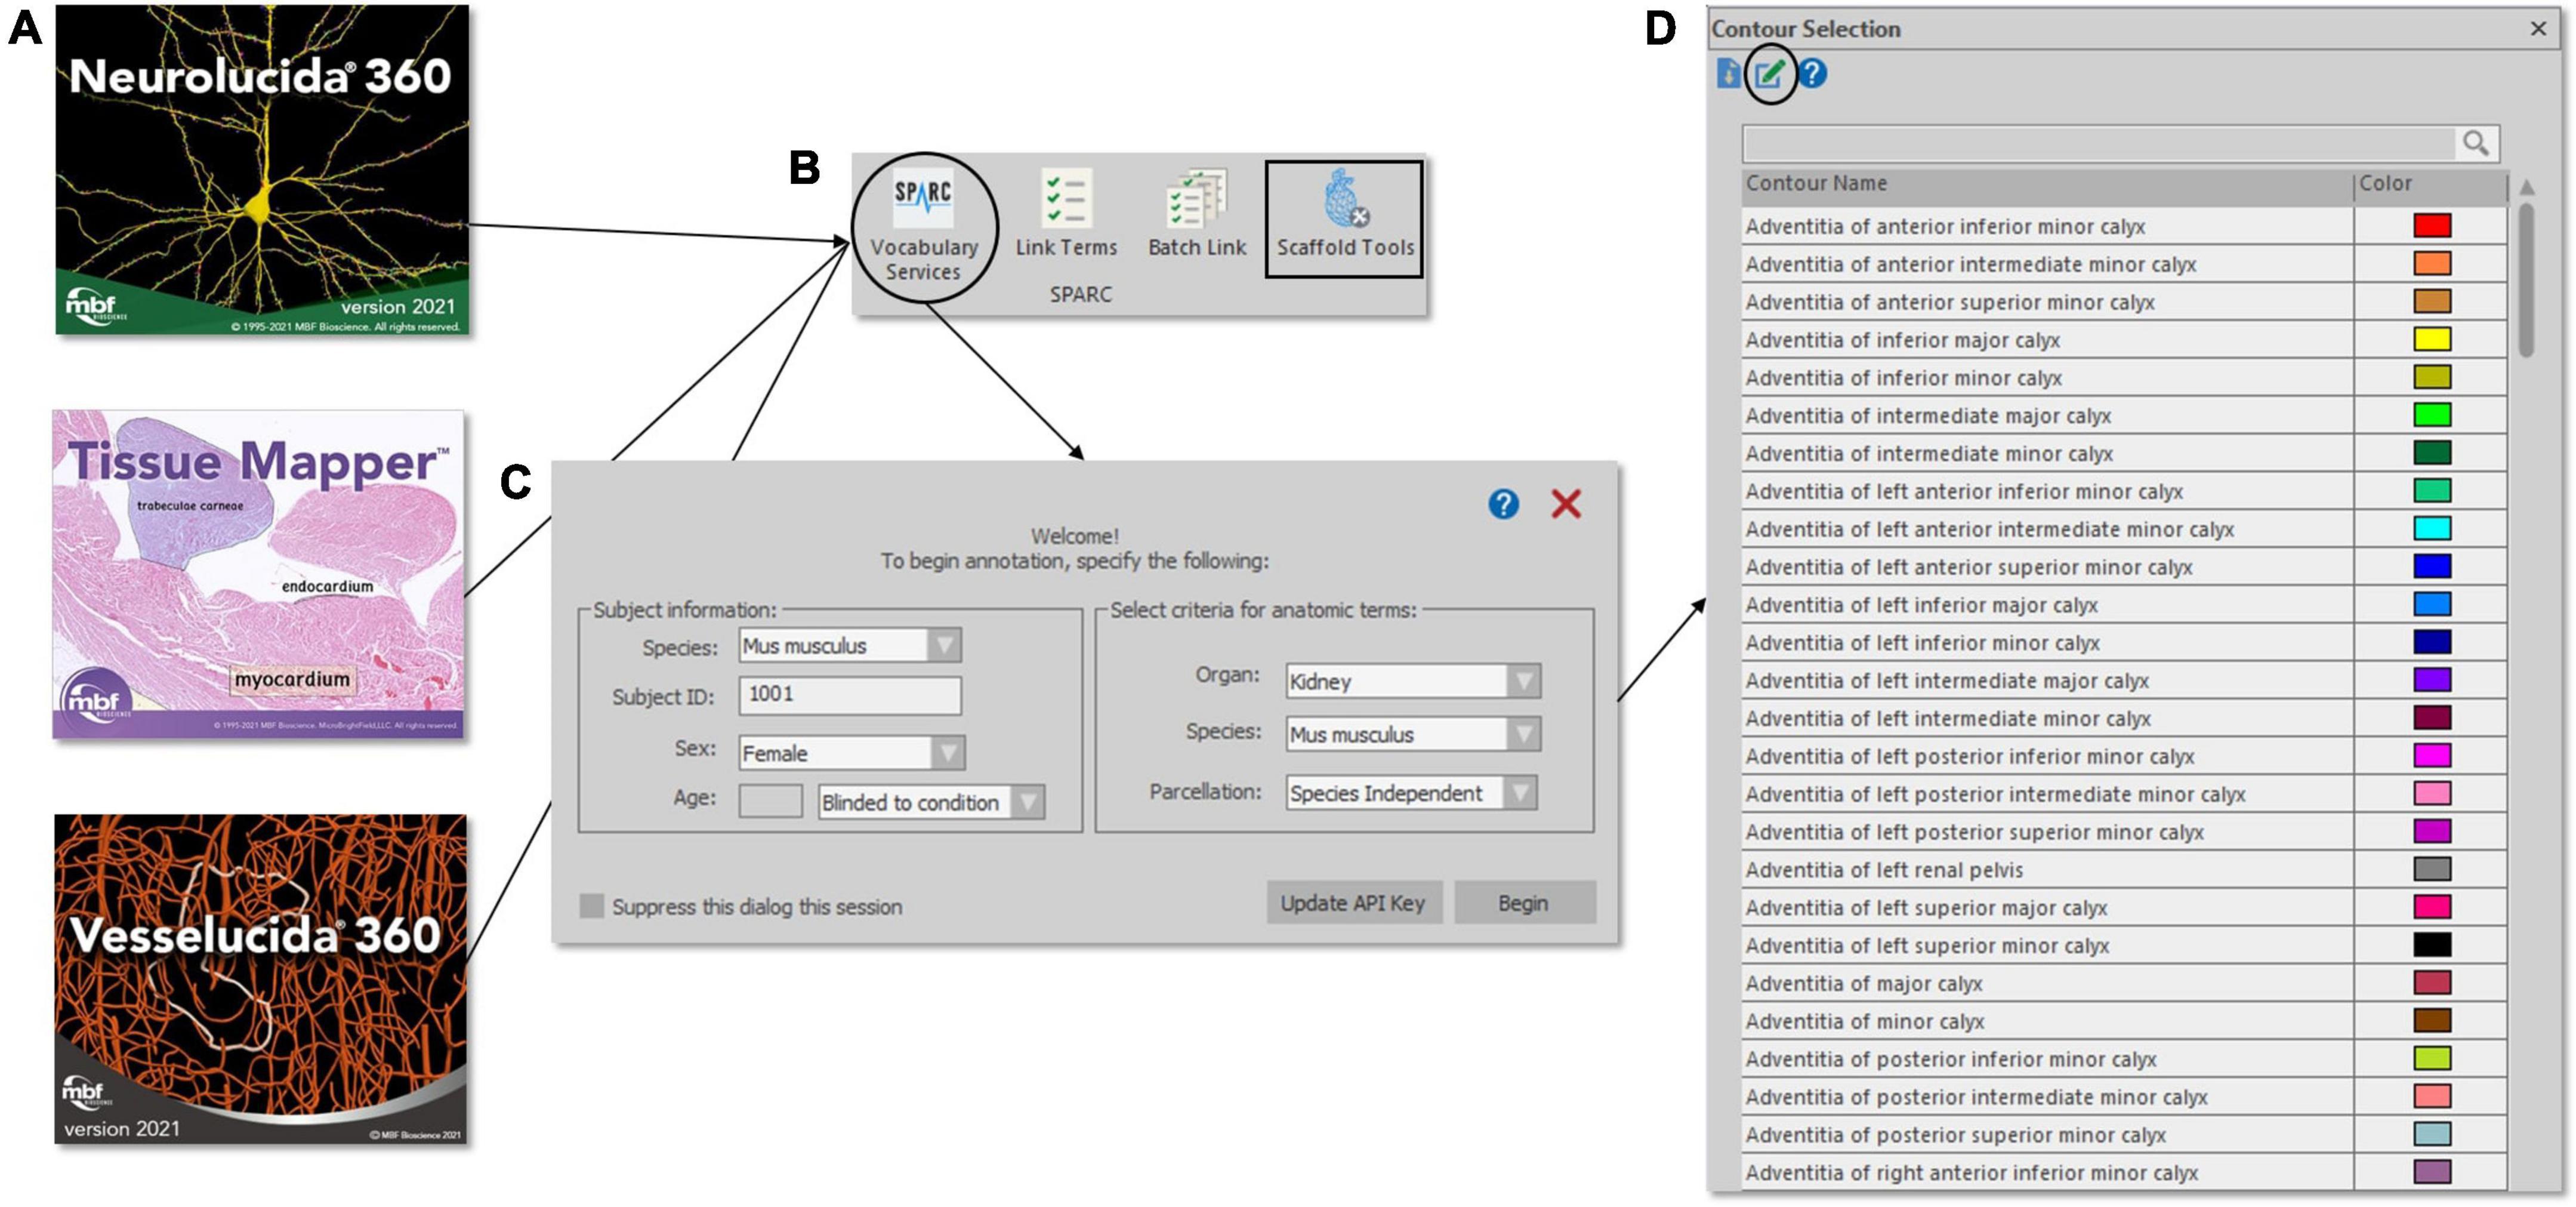The height and width of the screenshot is (1207, 2576).
Task: Click the import file icon in Contour Selection
Action: point(1728,73)
